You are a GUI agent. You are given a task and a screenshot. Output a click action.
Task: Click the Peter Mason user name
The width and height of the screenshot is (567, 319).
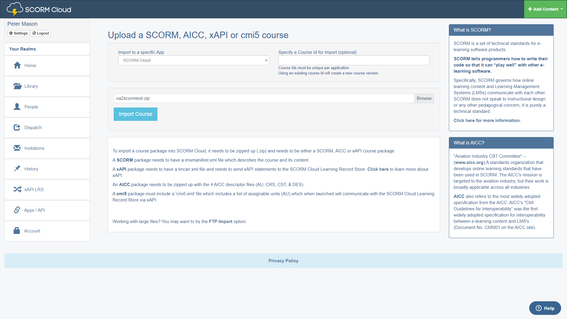[x=22, y=24]
